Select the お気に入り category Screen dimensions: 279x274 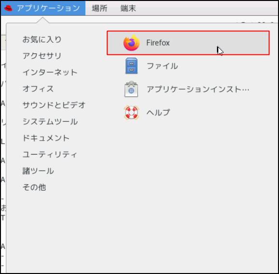42,39
